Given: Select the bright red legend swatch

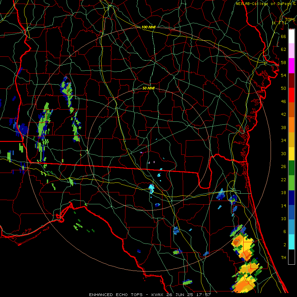Looking at the screenshot, I should (291, 95).
